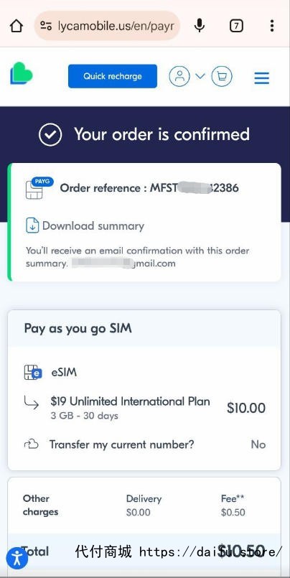The width and height of the screenshot is (290, 578).
Task: Tap the PAYG SIM card icon
Action: [39, 188]
